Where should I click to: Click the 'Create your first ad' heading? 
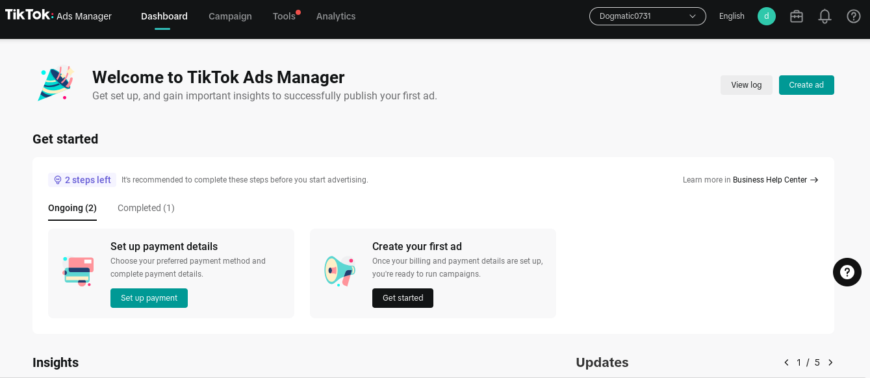[x=417, y=247]
